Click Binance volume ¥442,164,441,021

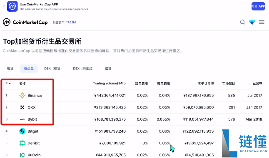(110, 96)
